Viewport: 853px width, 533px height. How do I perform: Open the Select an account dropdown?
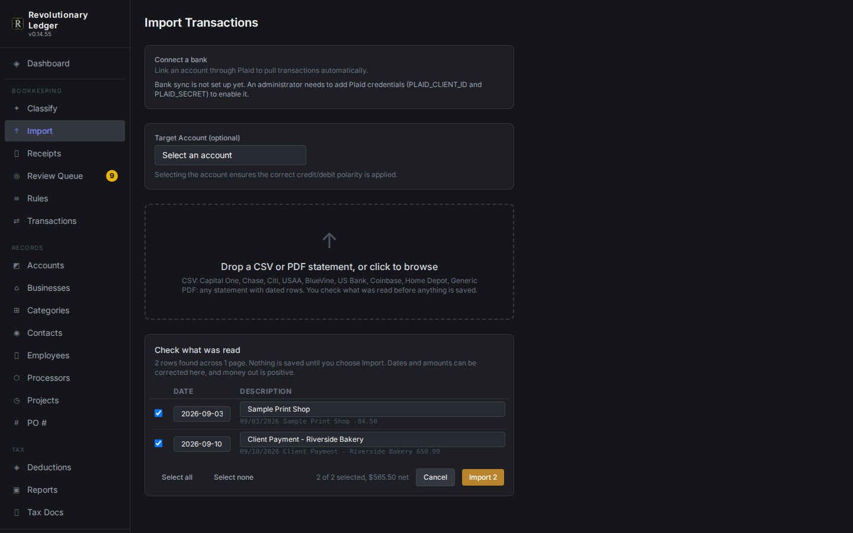click(230, 155)
